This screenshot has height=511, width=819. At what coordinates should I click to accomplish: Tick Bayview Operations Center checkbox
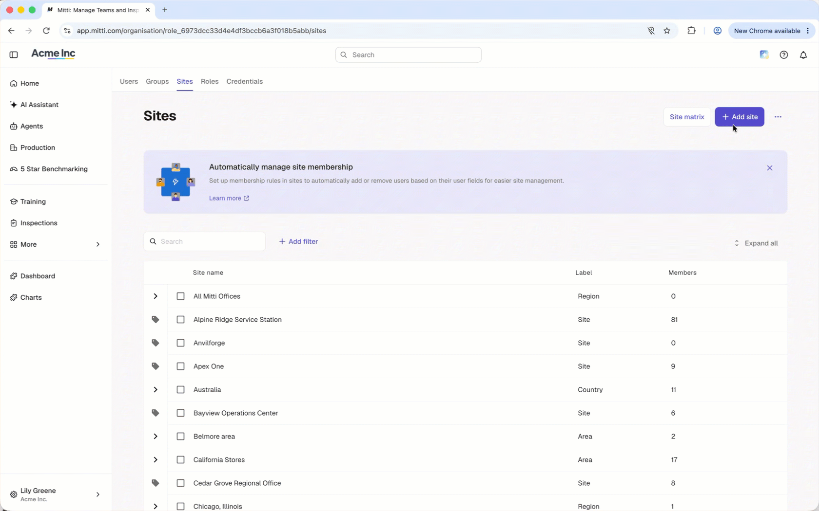point(181,413)
